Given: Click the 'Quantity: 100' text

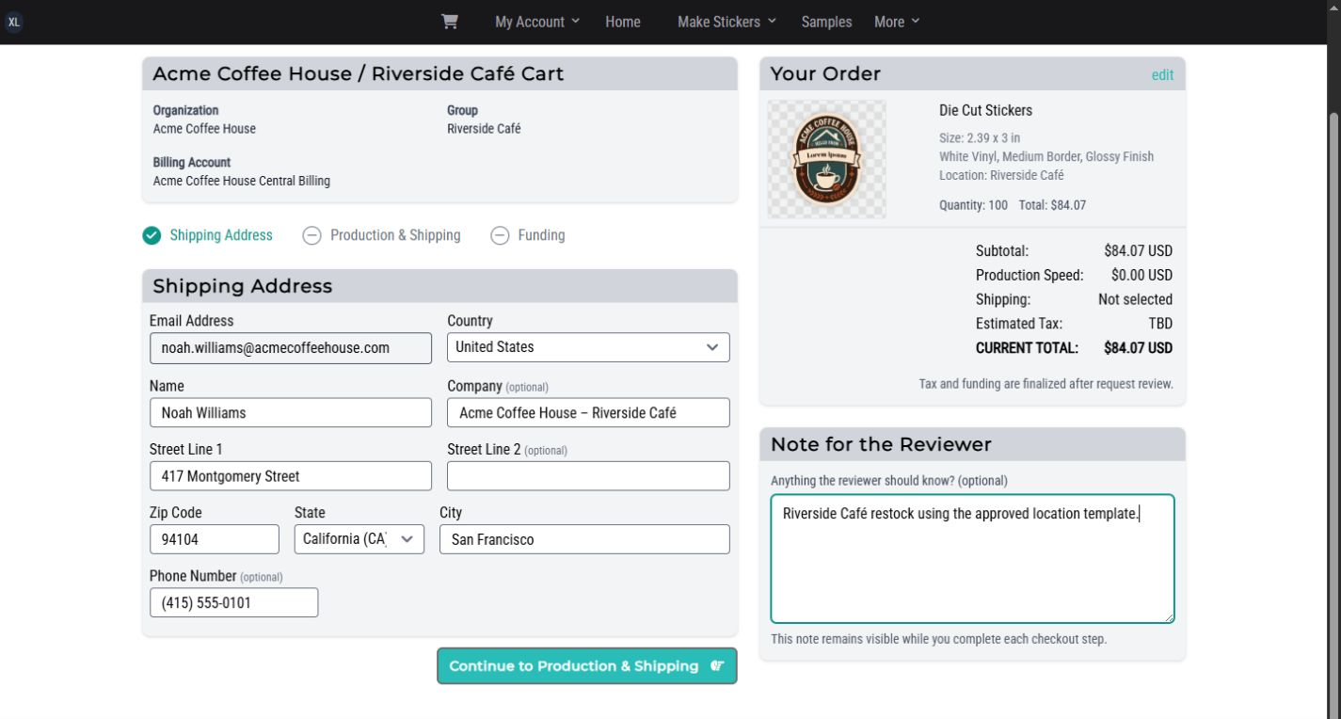Looking at the screenshot, I should click(x=973, y=205).
